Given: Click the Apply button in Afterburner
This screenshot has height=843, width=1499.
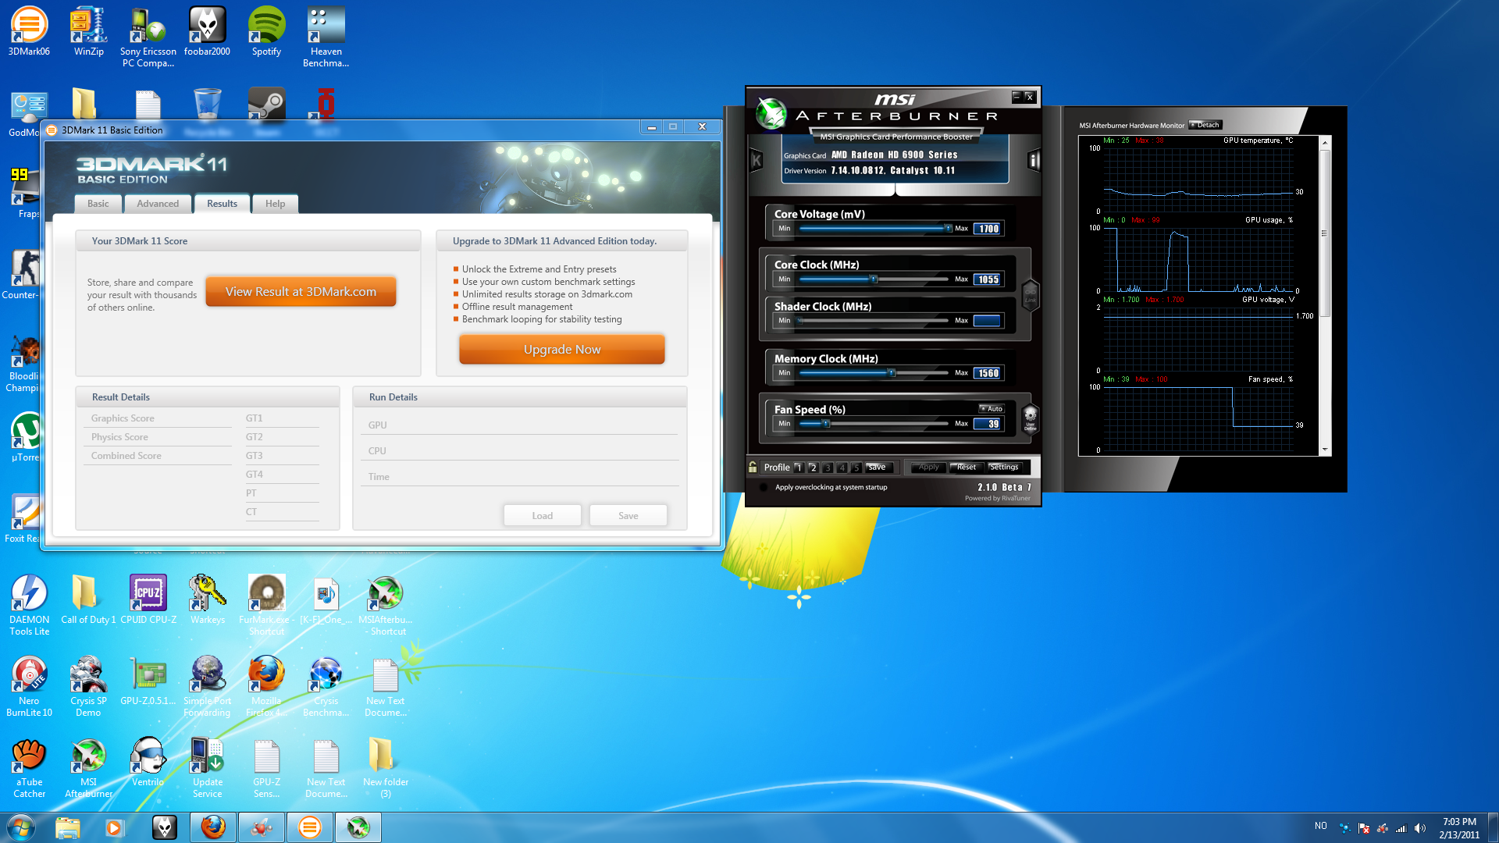Looking at the screenshot, I should (928, 468).
